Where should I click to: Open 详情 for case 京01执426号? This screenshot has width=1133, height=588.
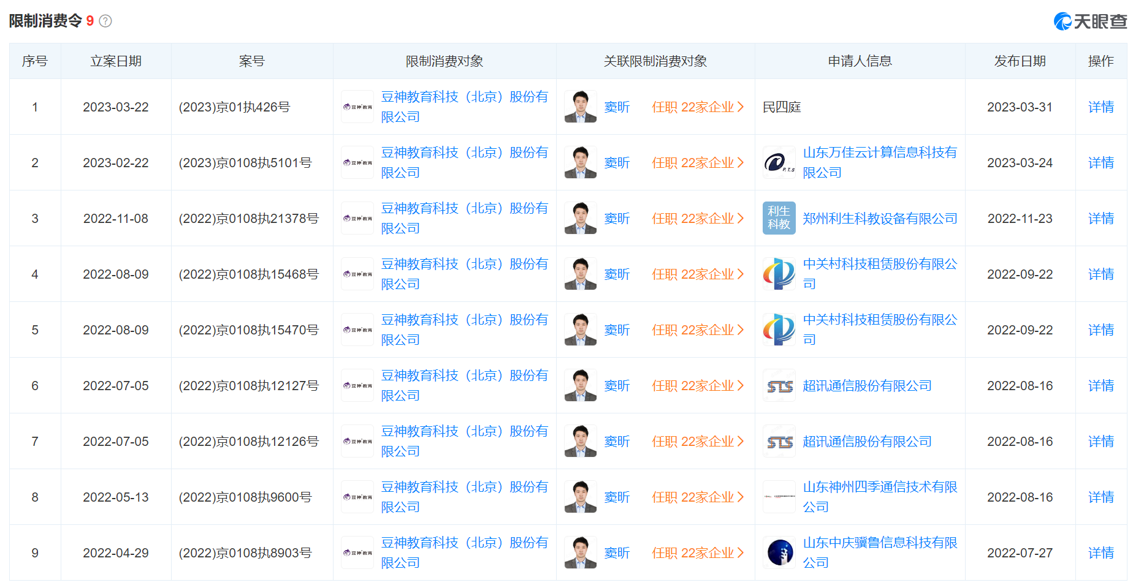(1101, 107)
